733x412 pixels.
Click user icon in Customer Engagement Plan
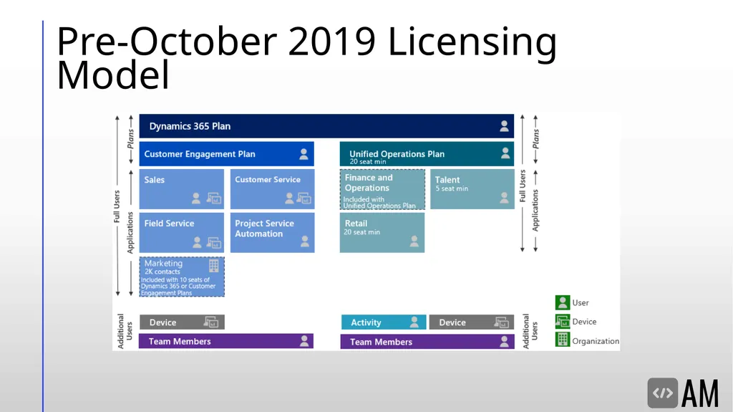[x=304, y=153]
